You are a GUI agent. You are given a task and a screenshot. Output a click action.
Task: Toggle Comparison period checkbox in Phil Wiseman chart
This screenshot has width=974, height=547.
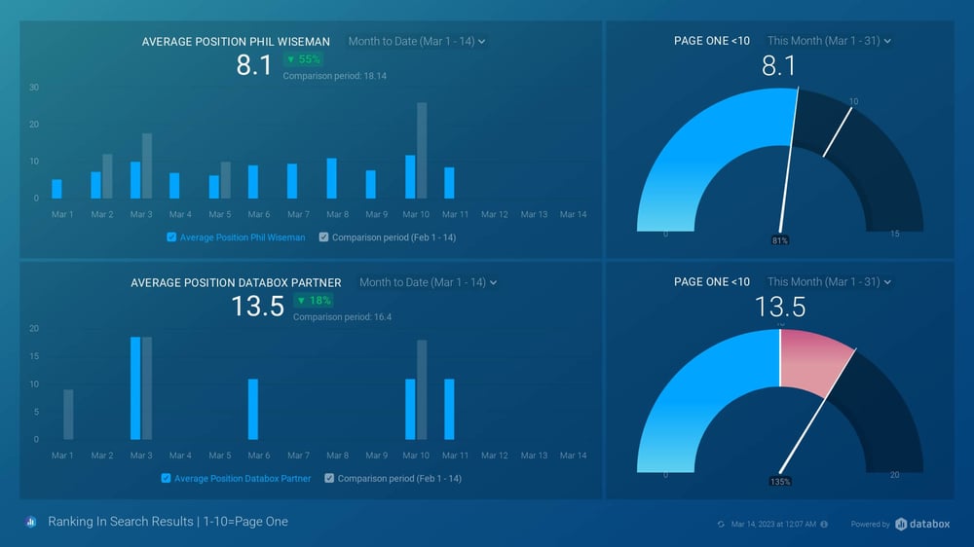coord(323,237)
